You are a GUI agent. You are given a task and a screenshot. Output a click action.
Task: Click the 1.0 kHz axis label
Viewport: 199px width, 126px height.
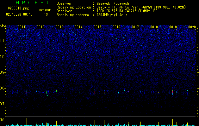(x=3, y=57)
